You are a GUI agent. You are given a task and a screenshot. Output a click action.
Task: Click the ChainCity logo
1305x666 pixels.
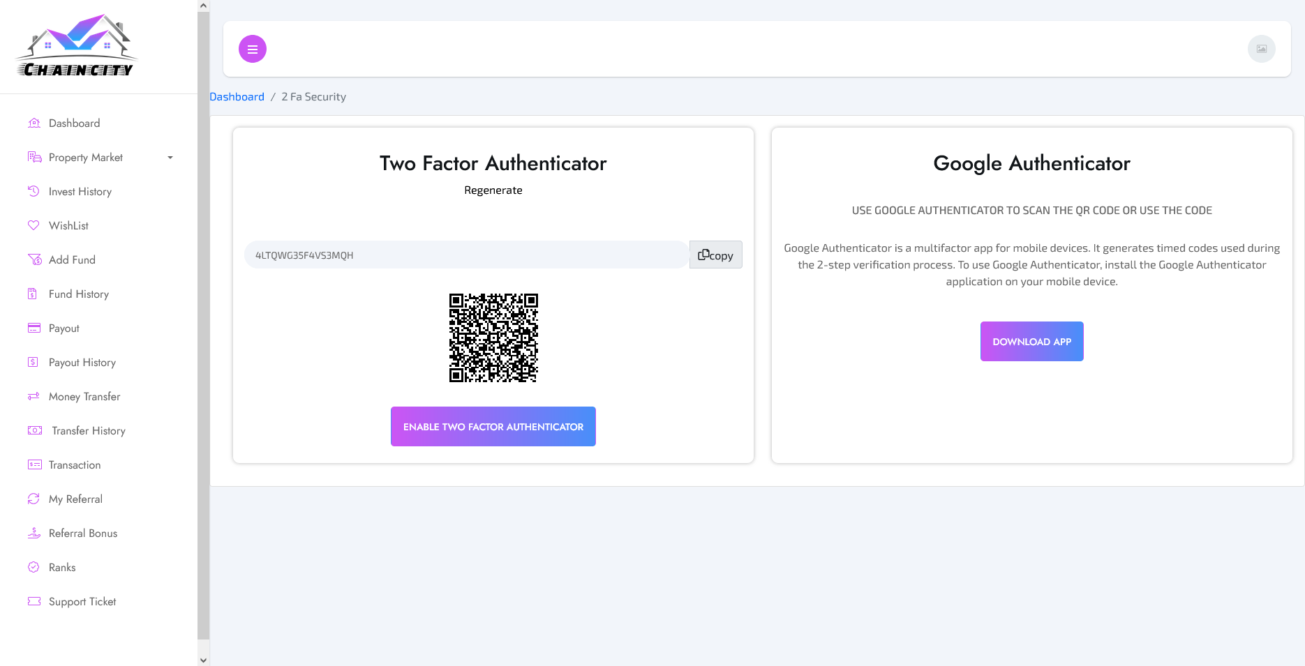tap(77, 45)
